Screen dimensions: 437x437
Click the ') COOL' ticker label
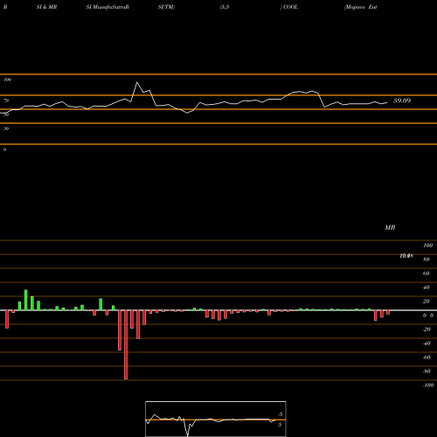pos(289,7)
